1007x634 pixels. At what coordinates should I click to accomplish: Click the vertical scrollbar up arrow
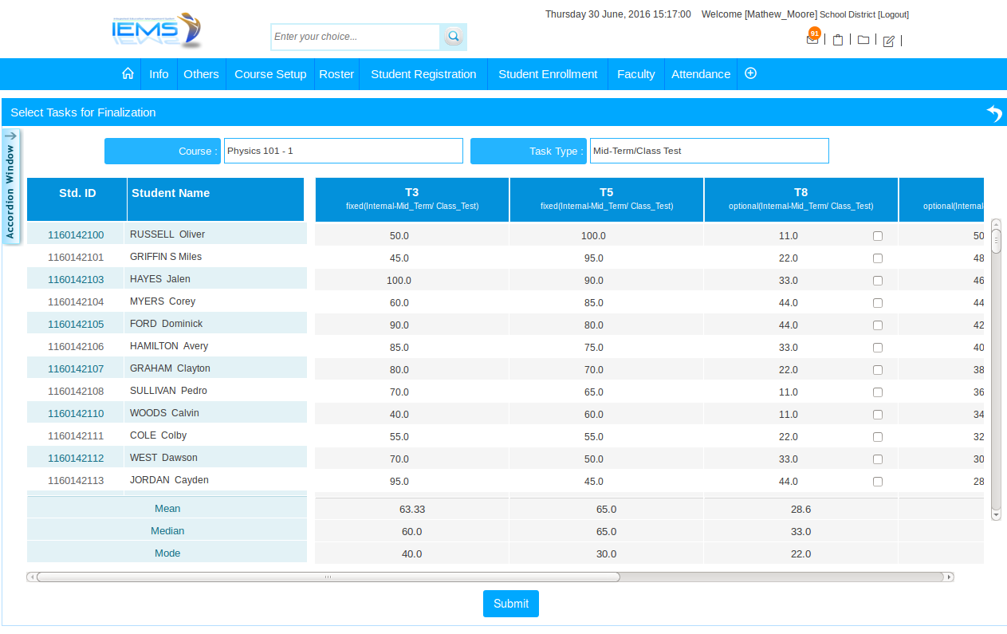coord(996,224)
